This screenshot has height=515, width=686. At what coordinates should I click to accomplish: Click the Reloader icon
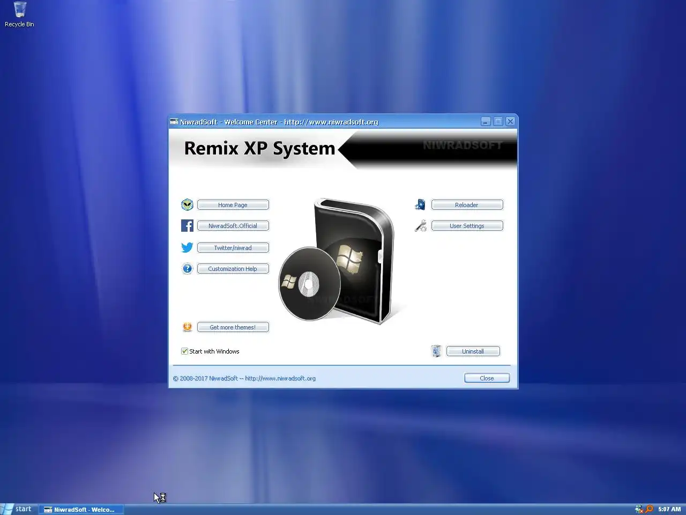420,204
